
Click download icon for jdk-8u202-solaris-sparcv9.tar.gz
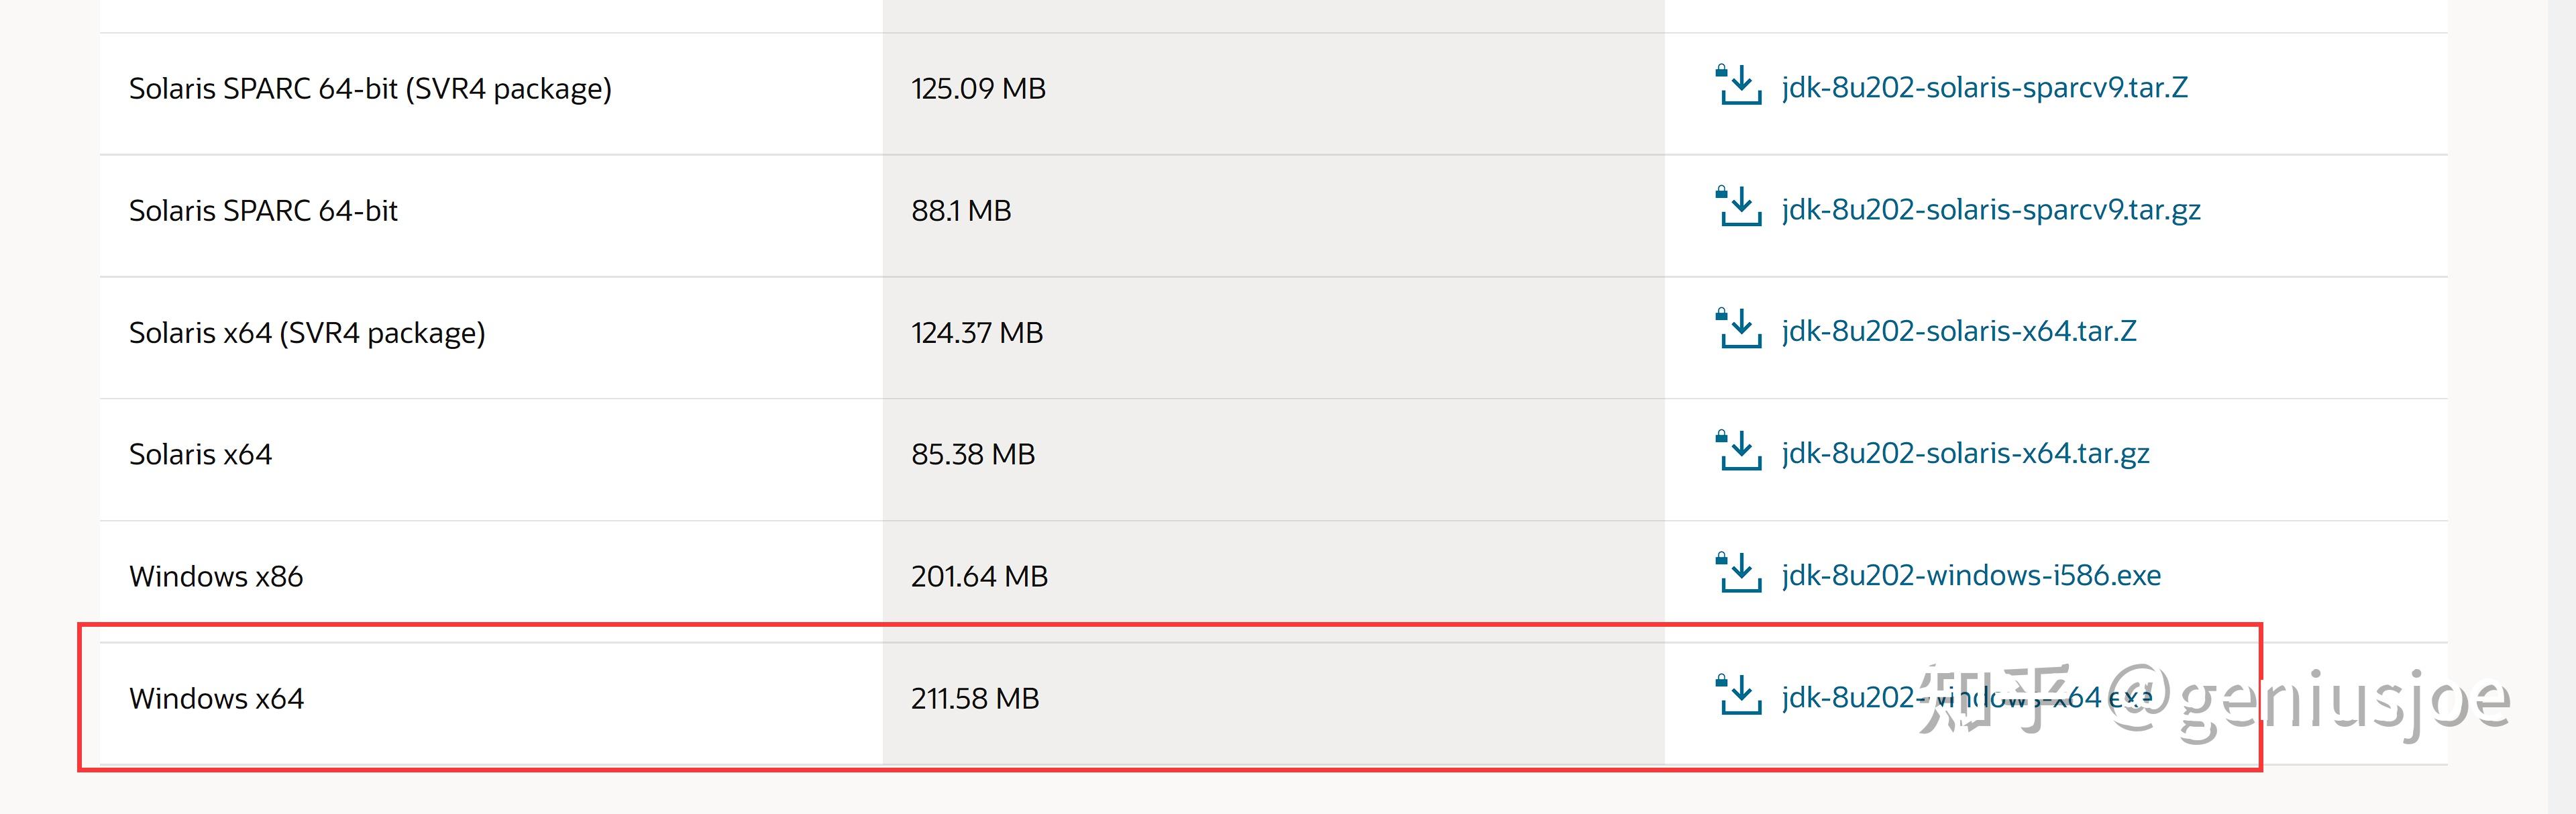[x=1738, y=208]
